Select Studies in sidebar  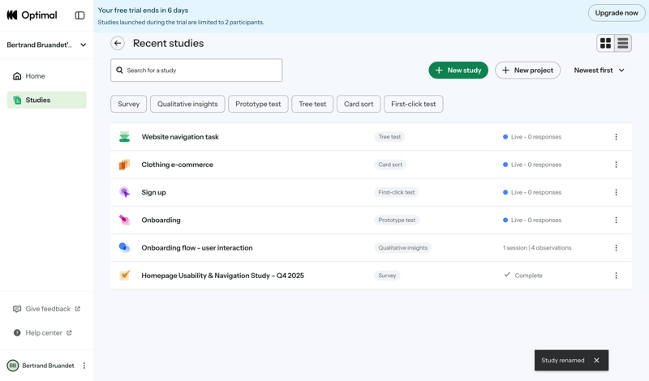(38, 101)
